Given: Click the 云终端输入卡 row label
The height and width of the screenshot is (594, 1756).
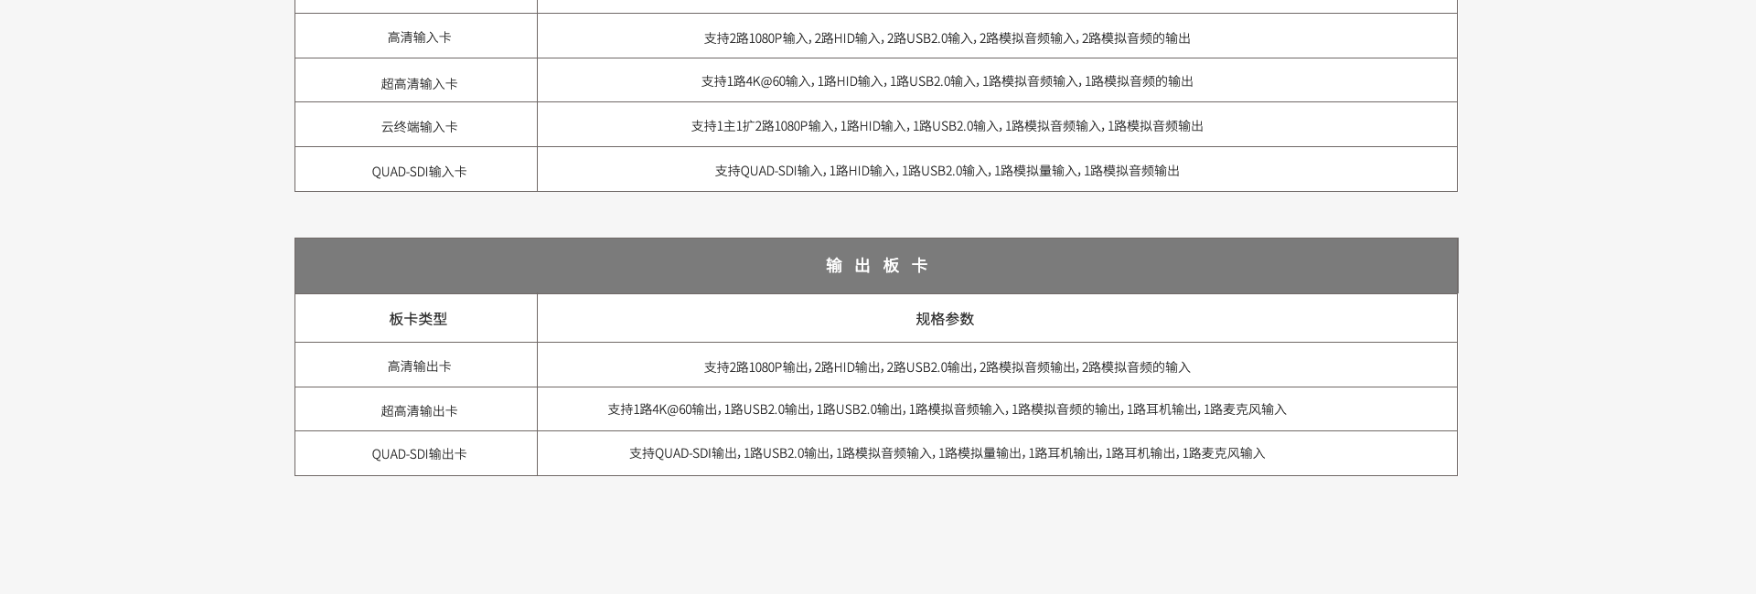Looking at the screenshot, I should (x=419, y=126).
